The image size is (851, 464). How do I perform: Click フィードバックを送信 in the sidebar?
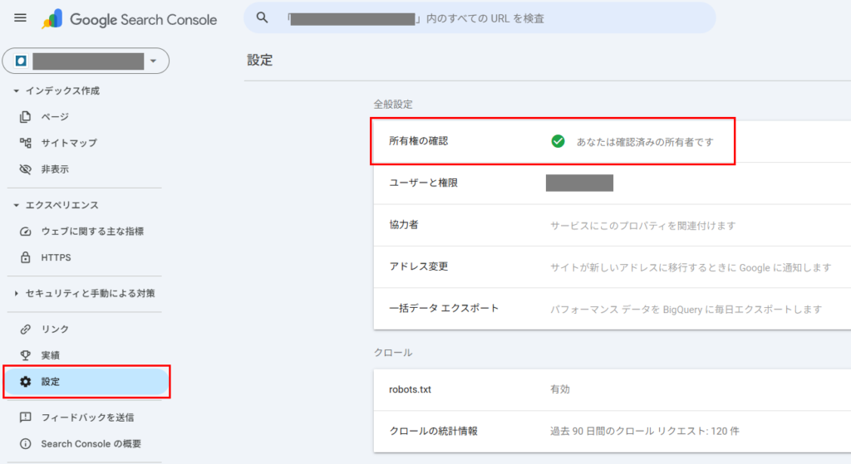(x=86, y=418)
